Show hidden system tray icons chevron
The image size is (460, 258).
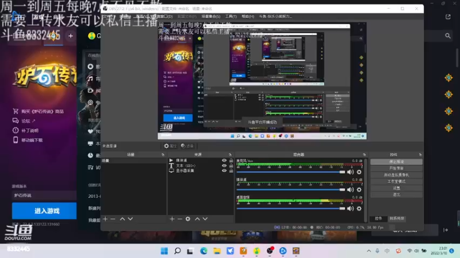click(x=369, y=251)
